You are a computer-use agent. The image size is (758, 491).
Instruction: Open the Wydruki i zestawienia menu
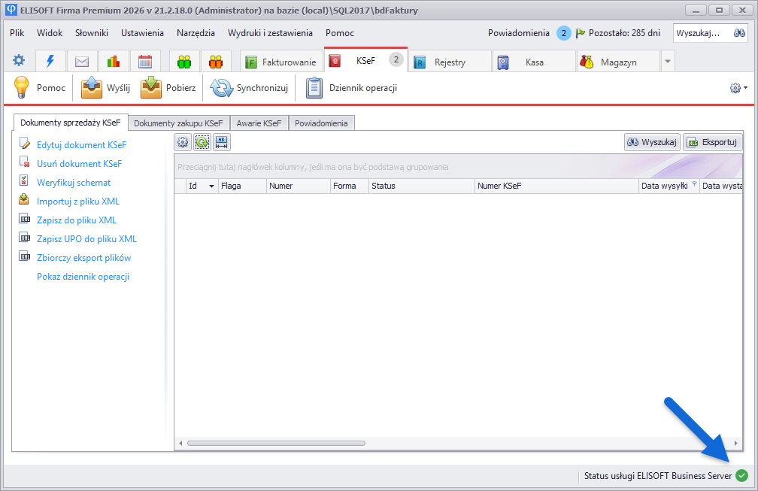[x=270, y=33]
